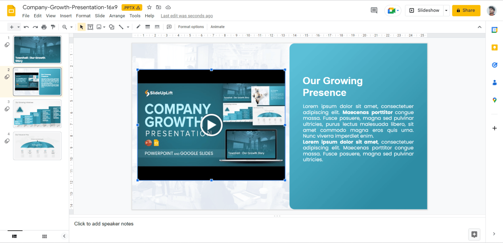Insert an image from the toolbar
Viewport: 503px width, 243px height.
coord(99,27)
